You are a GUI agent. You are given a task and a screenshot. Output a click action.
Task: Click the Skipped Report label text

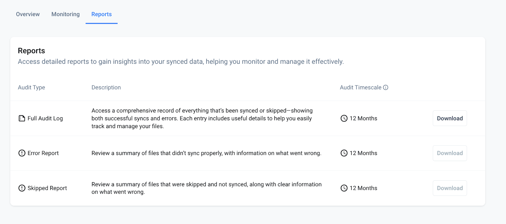(x=47, y=188)
